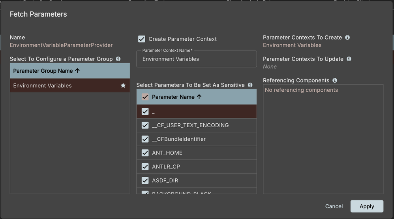Image resolution: width=394 pixels, height=219 pixels.
Task: Toggle Create Parameter Context checkbox
Action: point(142,39)
